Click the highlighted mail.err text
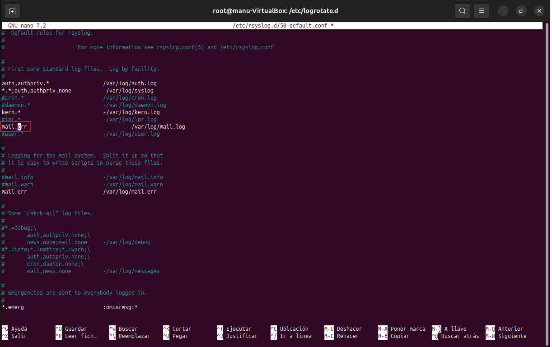Screen dimensions: 552x347 coord(14,127)
